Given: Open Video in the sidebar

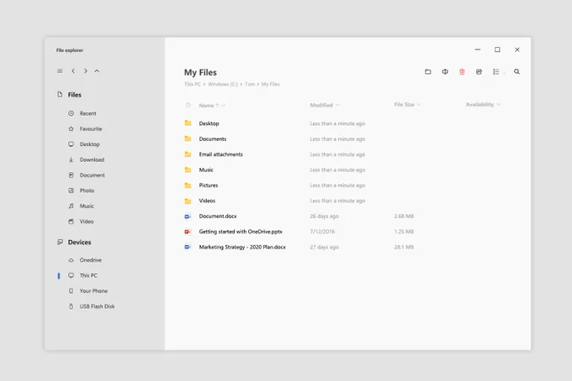Looking at the screenshot, I should click(x=81, y=222).
